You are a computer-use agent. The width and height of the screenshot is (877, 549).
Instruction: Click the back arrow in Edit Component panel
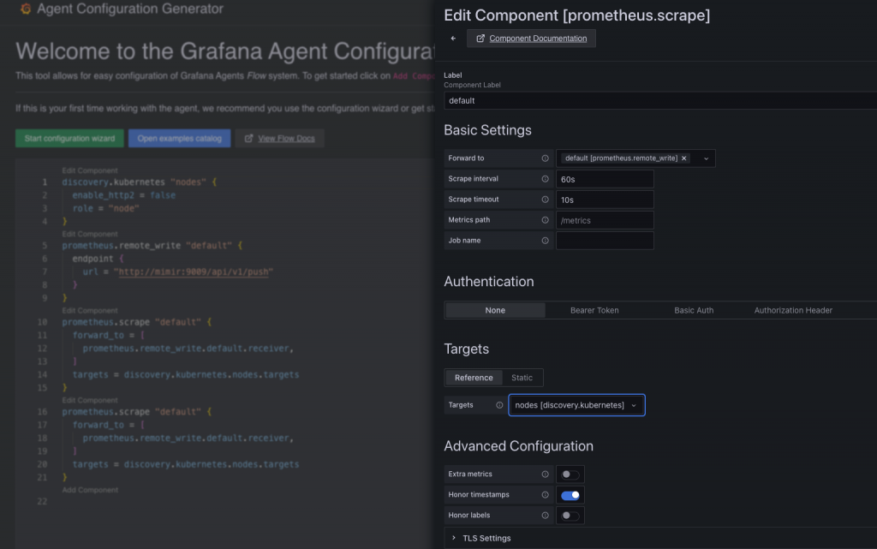[453, 39]
